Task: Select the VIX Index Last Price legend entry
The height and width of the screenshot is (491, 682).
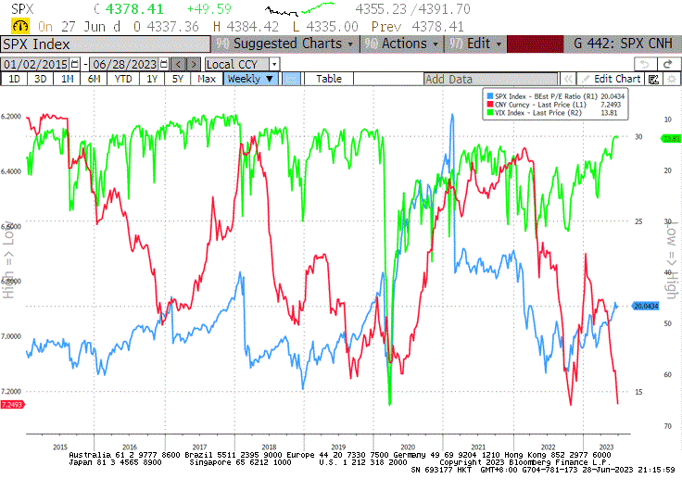Action: tap(552, 113)
